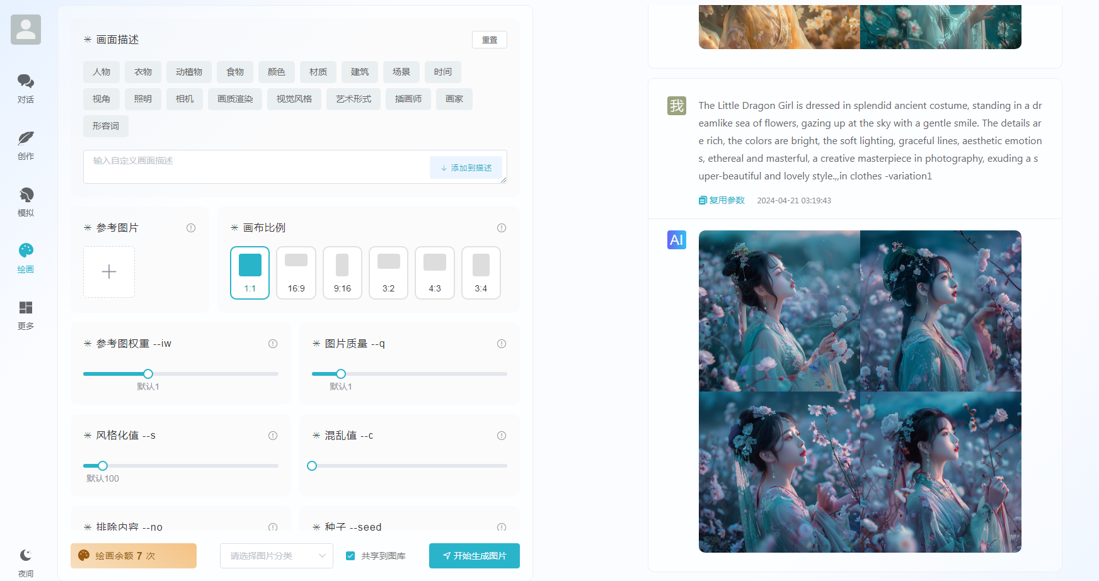Screen dimensions: 1099x581
Task: Open 请选择图片分类 category dropdown
Action: (x=277, y=556)
